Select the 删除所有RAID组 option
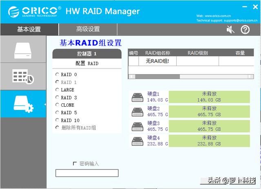261x189 pixels. click(x=57, y=127)
